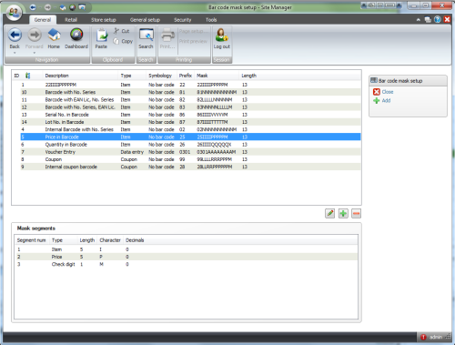Click the quick access Home icon in title bar
This screenshot has width=455, height=345.
click(x=63, y=7)
